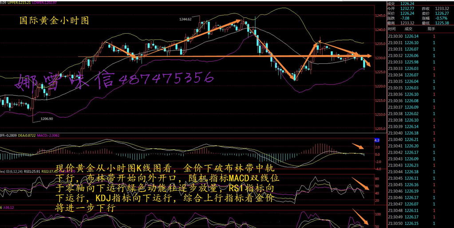The height and width of the screenshot is (228, 454).
Task: Select the tick price 1226.19
Action: pos(411,191)
